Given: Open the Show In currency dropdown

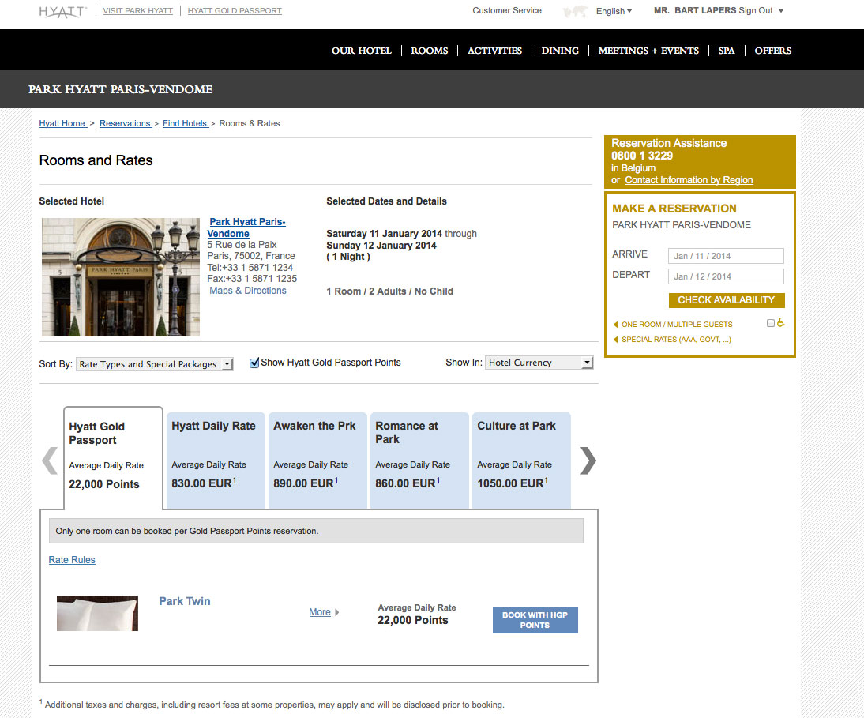Looking at the screenshot, I should click(539, 363).
